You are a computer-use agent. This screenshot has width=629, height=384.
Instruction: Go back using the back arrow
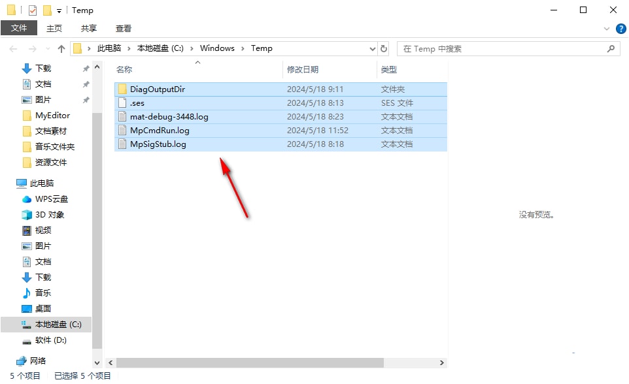tap(13, 48)
